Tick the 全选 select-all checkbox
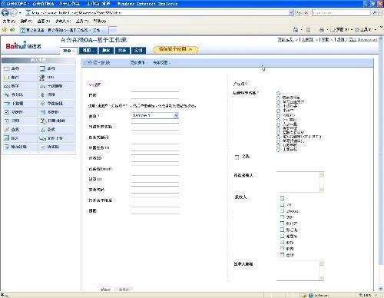 point(237,157)
